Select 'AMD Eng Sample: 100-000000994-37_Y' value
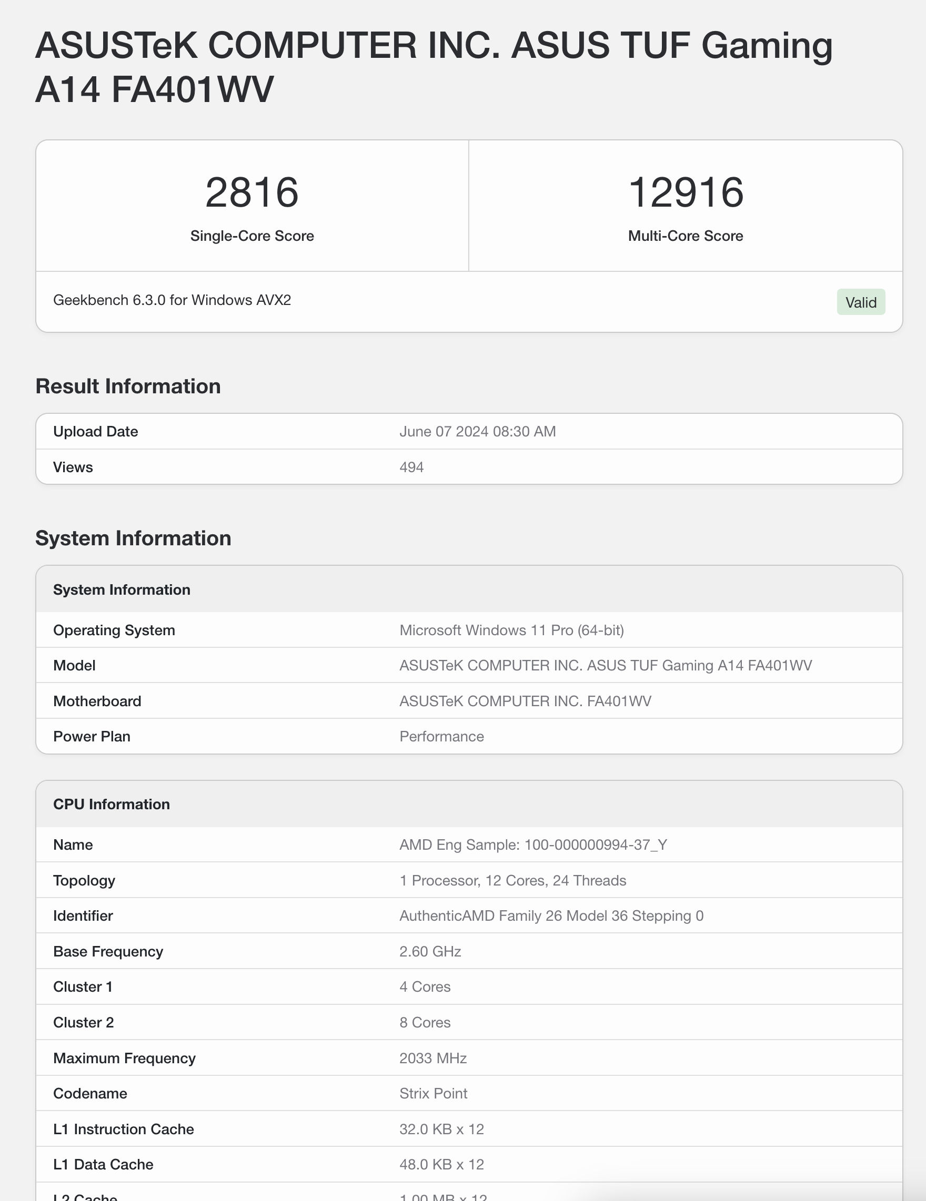This screenshot has height=1201, width=926. pyautogui.click(x=533, y=844)
